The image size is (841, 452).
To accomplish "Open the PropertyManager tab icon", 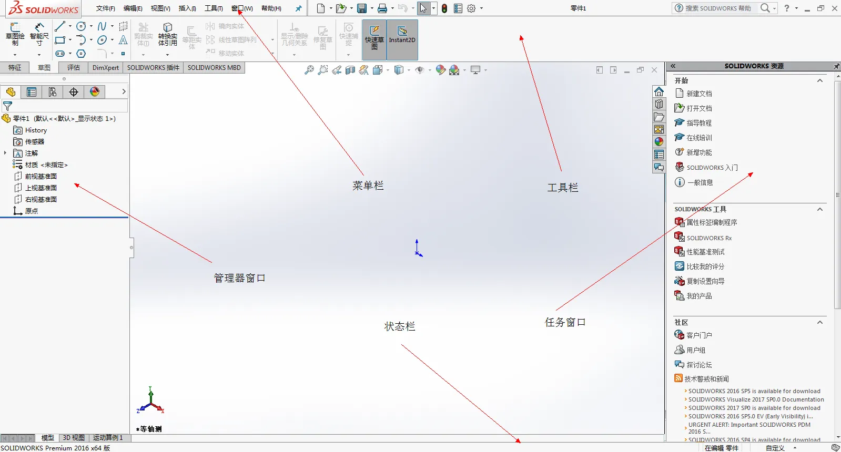I will pos(32,92).
